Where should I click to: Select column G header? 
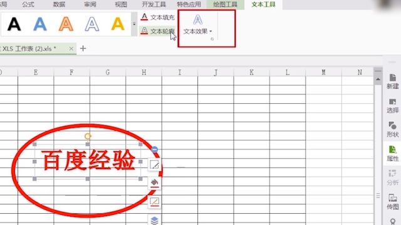coord(108,72)
